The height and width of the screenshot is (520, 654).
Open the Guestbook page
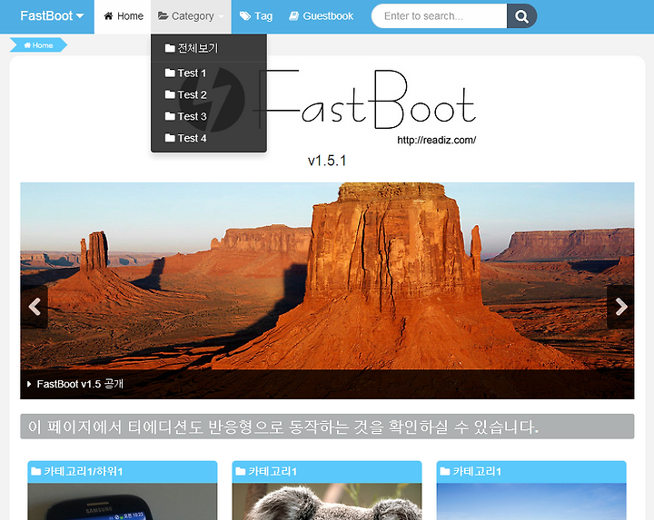pyautogui.click(x=322, y=16)
